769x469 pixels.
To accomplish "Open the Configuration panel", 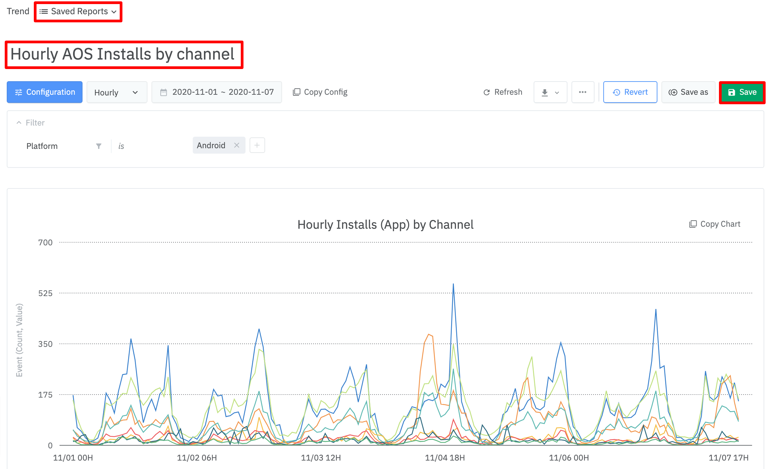I will pyautogui.click(x=45, y=92).
